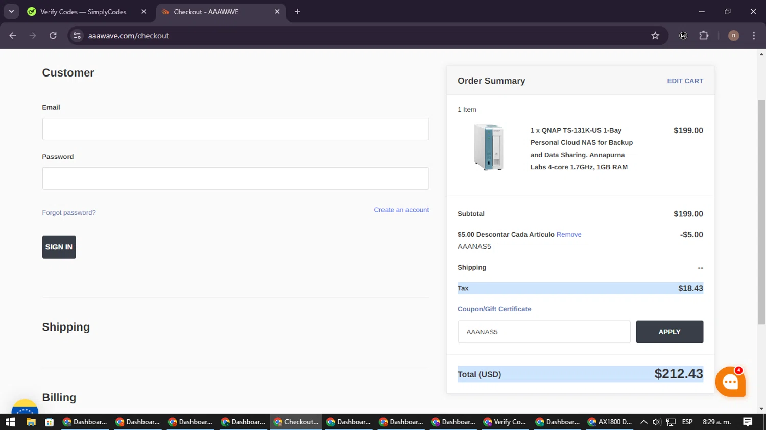Close the Checkout - AAAWAVE tab

click(x=277, y=12)
